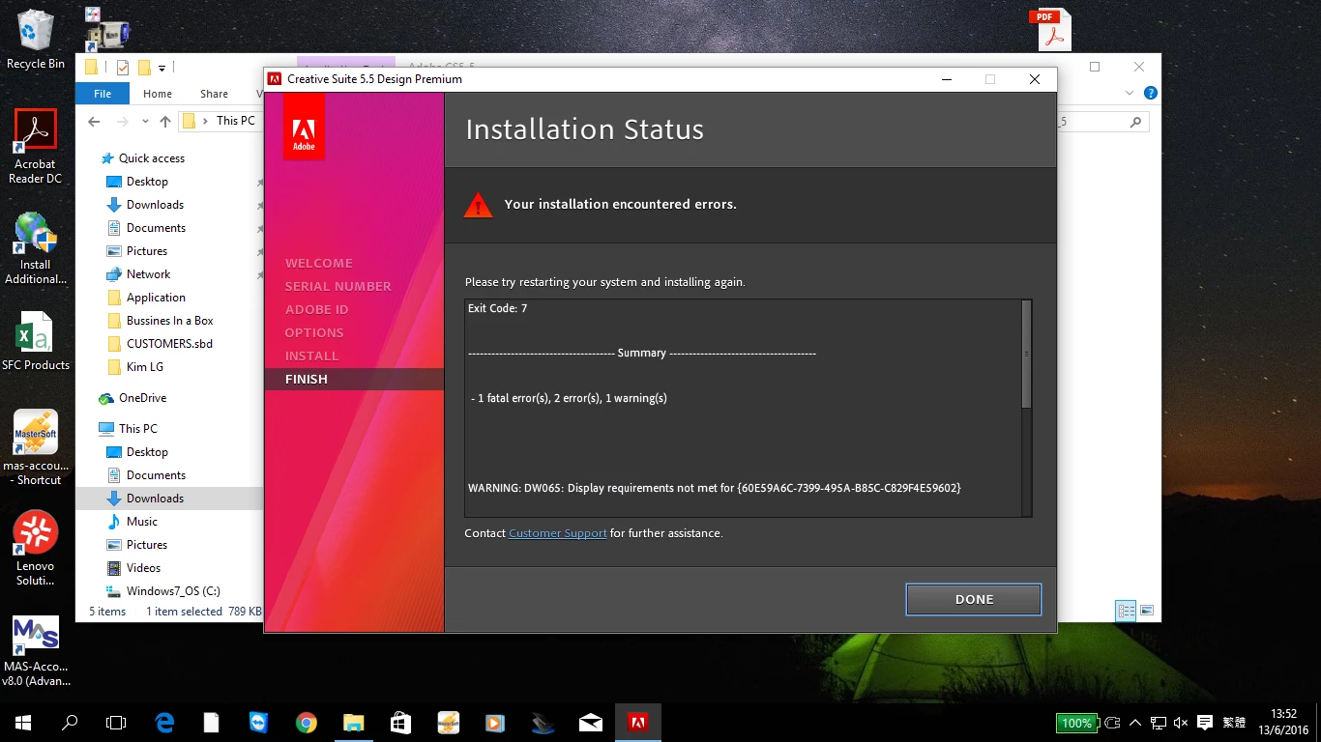Open recent locations dropdown in Explorer
This screenshot has width=1321, height=742.
coord(145,122)
